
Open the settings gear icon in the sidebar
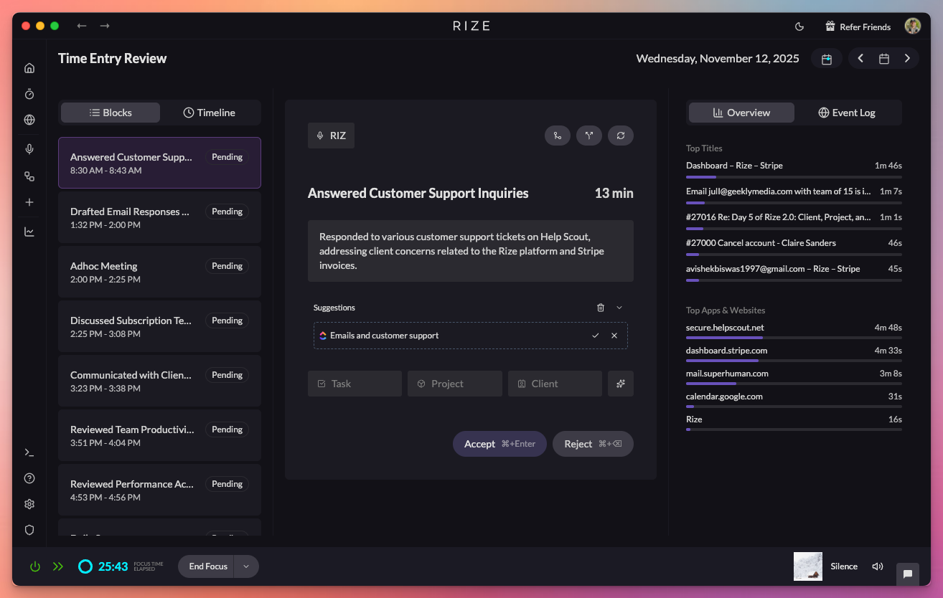[x=29, y=504]
